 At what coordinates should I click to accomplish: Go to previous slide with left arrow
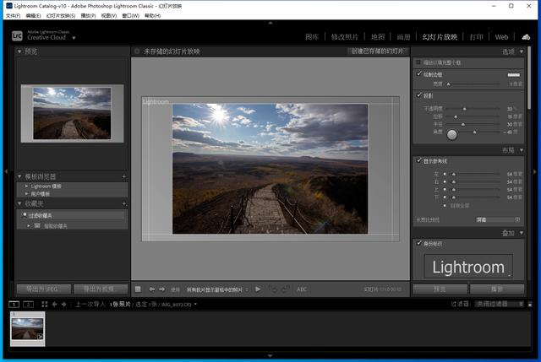[x=152, y=289]
